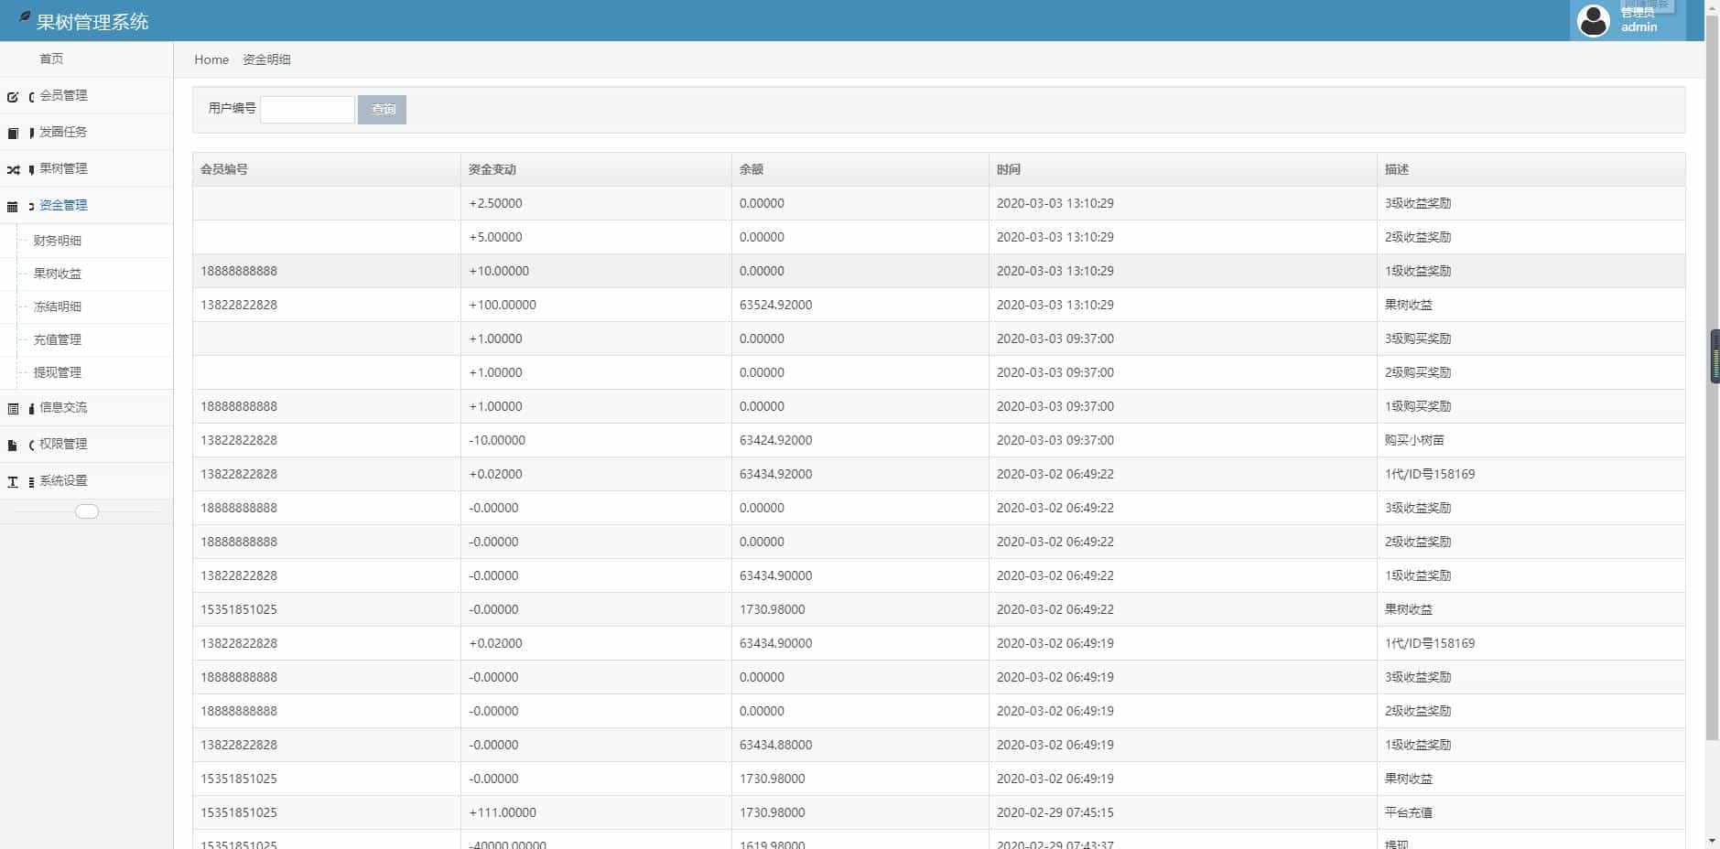Expand the 信息交流 sidebar menu

pyautogui.click(x=86, y=407)
